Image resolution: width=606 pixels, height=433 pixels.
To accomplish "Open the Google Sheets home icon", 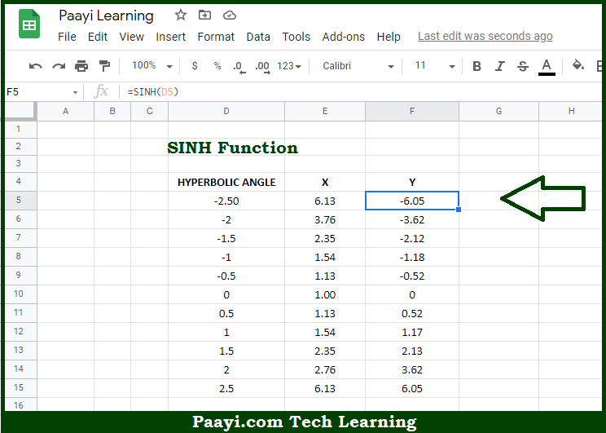I will (29, 24).
